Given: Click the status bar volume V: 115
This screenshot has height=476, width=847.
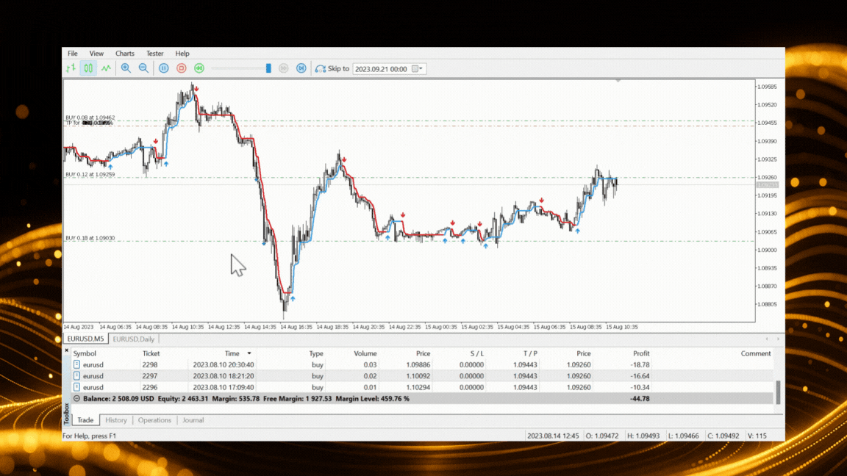Looking at the screenshot, I should [757, 436].
